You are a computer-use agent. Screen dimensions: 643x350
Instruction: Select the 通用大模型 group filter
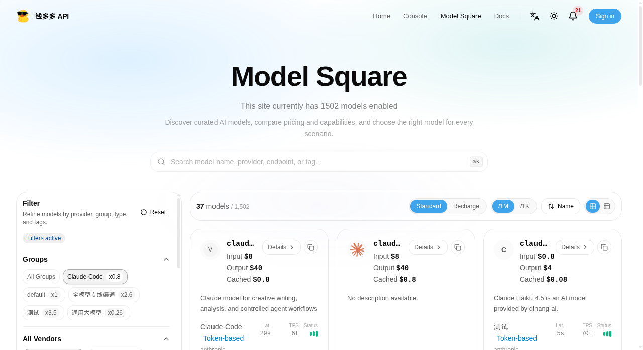tap(98, 313)
